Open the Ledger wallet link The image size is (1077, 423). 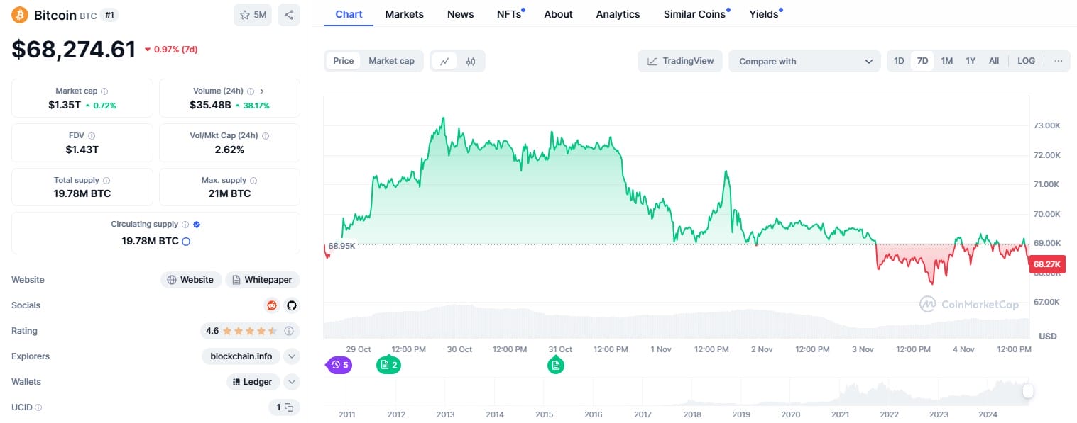(x=253, y=382)
